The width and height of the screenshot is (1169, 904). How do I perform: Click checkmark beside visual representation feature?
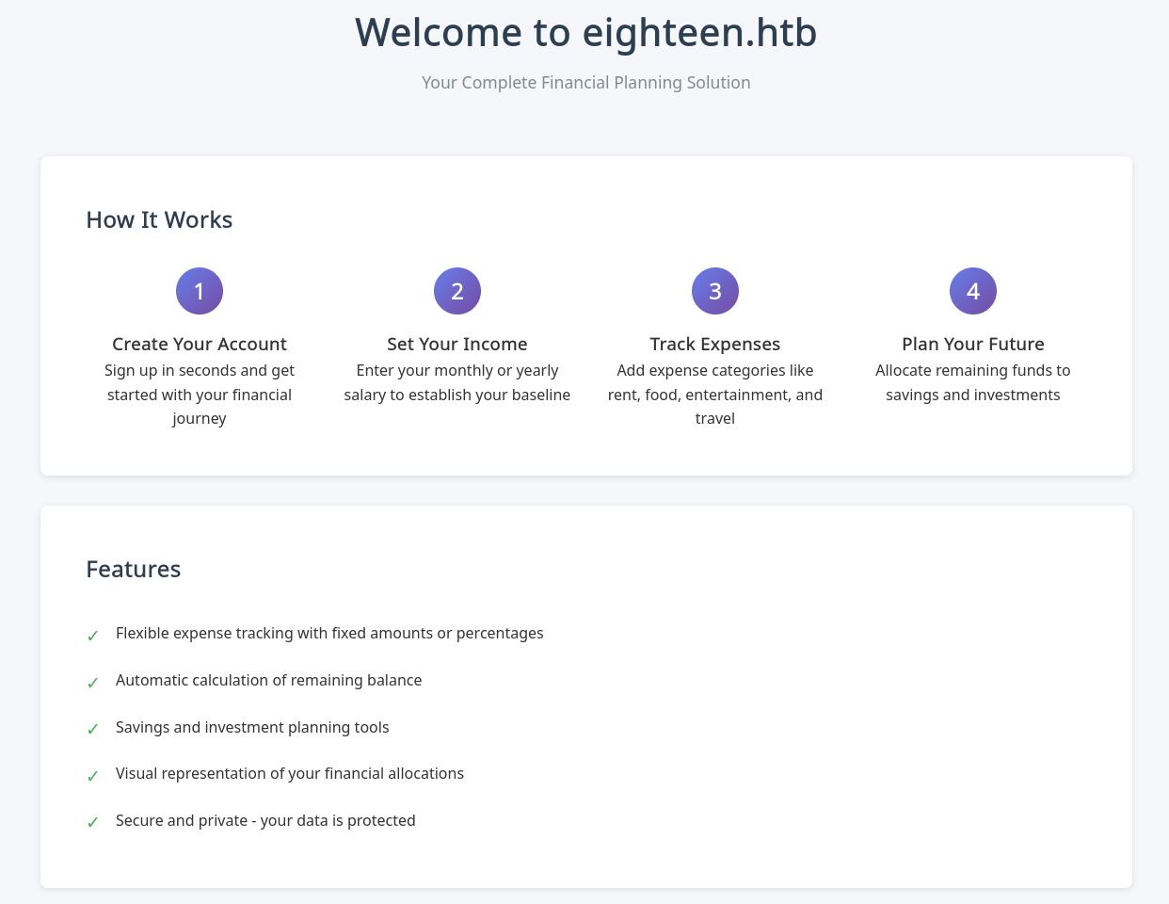click(x=93, y=776)
